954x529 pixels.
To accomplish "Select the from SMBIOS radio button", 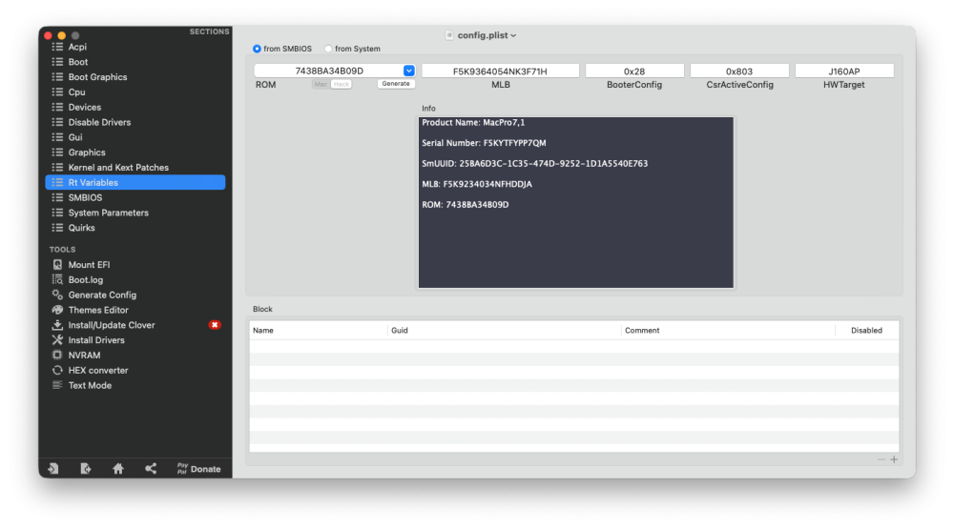I will [x=257, y=49].
